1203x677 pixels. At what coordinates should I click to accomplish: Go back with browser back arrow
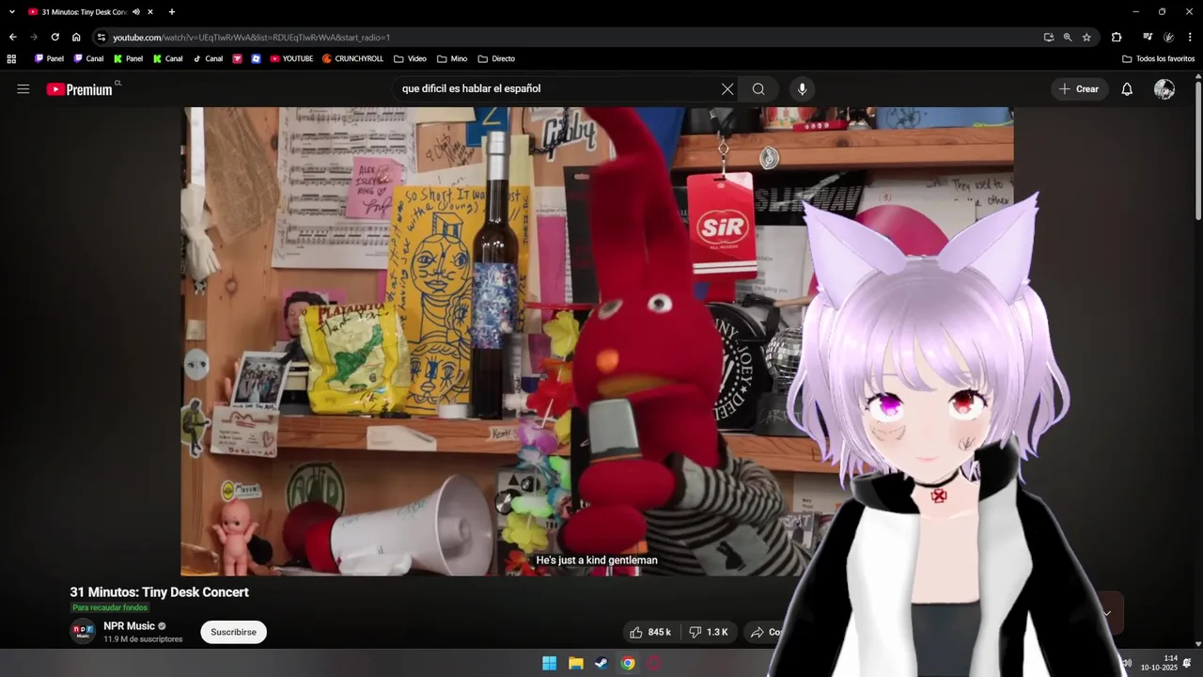[12, 38]
